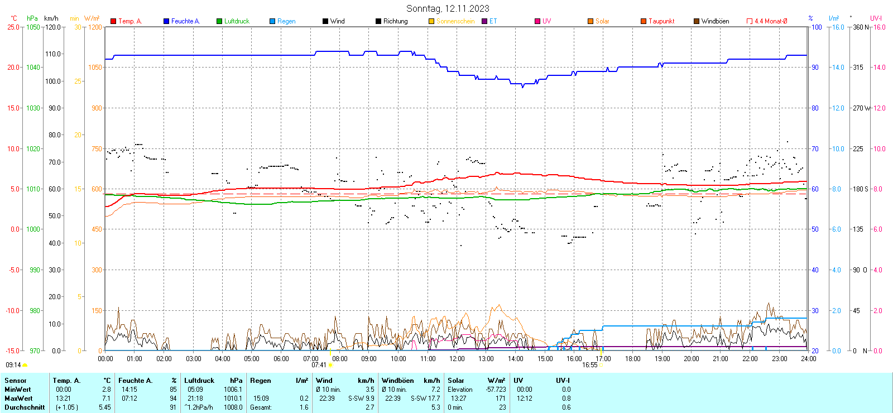Click the MaxWert row label
The image size is (893, 413).
tap(18, 398)
